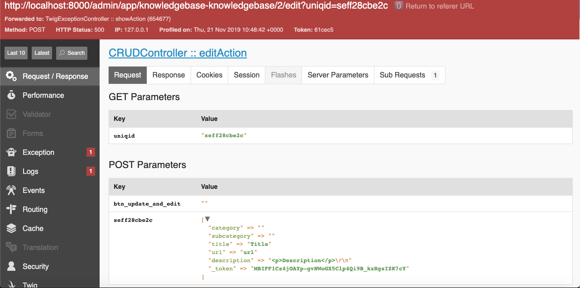Click the Logs icon in sidebar
Image resolution: width=580 pixels, height=288 pixels.
tap(11, 171)
